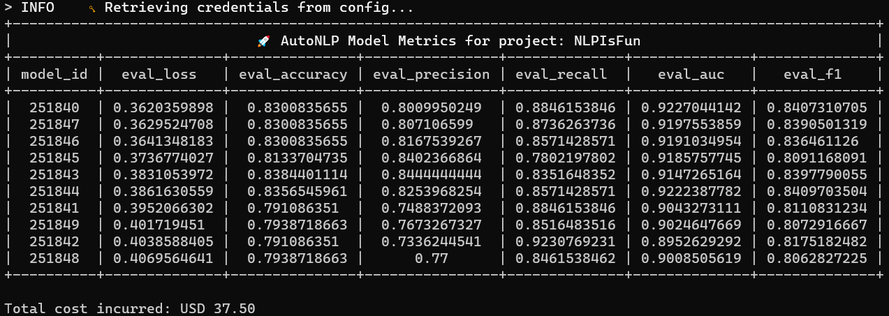Click the eval_precision column header
This screenshot has width=889, height=316.
(x=432, y=74)
